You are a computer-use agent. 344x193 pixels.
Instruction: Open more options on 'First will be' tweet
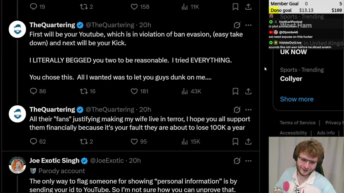point(248,25)
